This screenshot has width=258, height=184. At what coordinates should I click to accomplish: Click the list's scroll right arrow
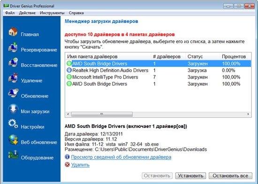coord(248,114)
